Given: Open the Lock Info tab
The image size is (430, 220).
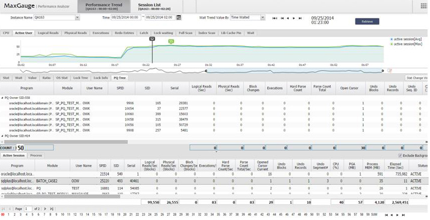Looking at the screenshot, I should coord(101,78).
